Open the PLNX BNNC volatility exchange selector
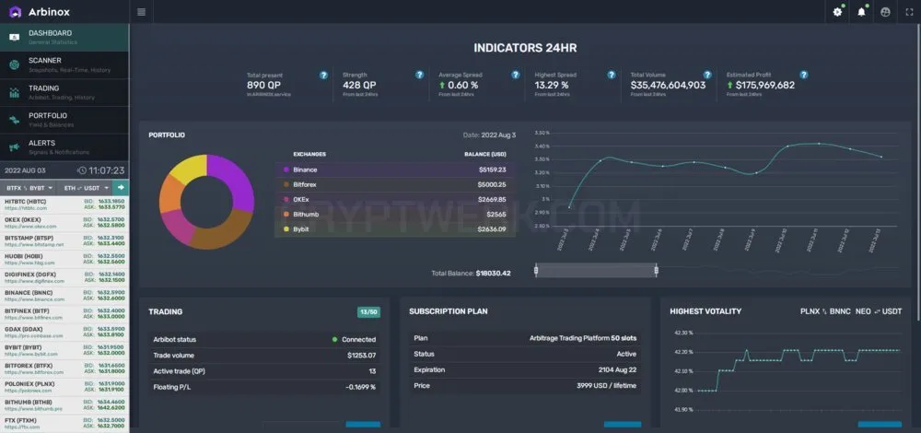This screenshot has width=921, height=433. [x=825, y=311]
